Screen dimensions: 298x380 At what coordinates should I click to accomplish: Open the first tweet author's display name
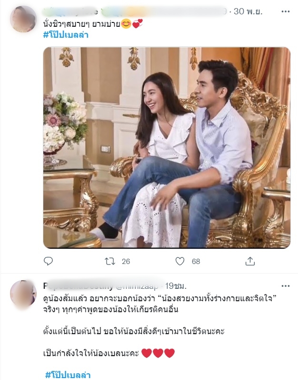(x=70, y=11)
